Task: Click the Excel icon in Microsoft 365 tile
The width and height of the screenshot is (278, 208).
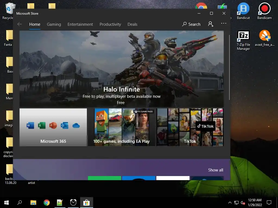Action: (42, 126)
